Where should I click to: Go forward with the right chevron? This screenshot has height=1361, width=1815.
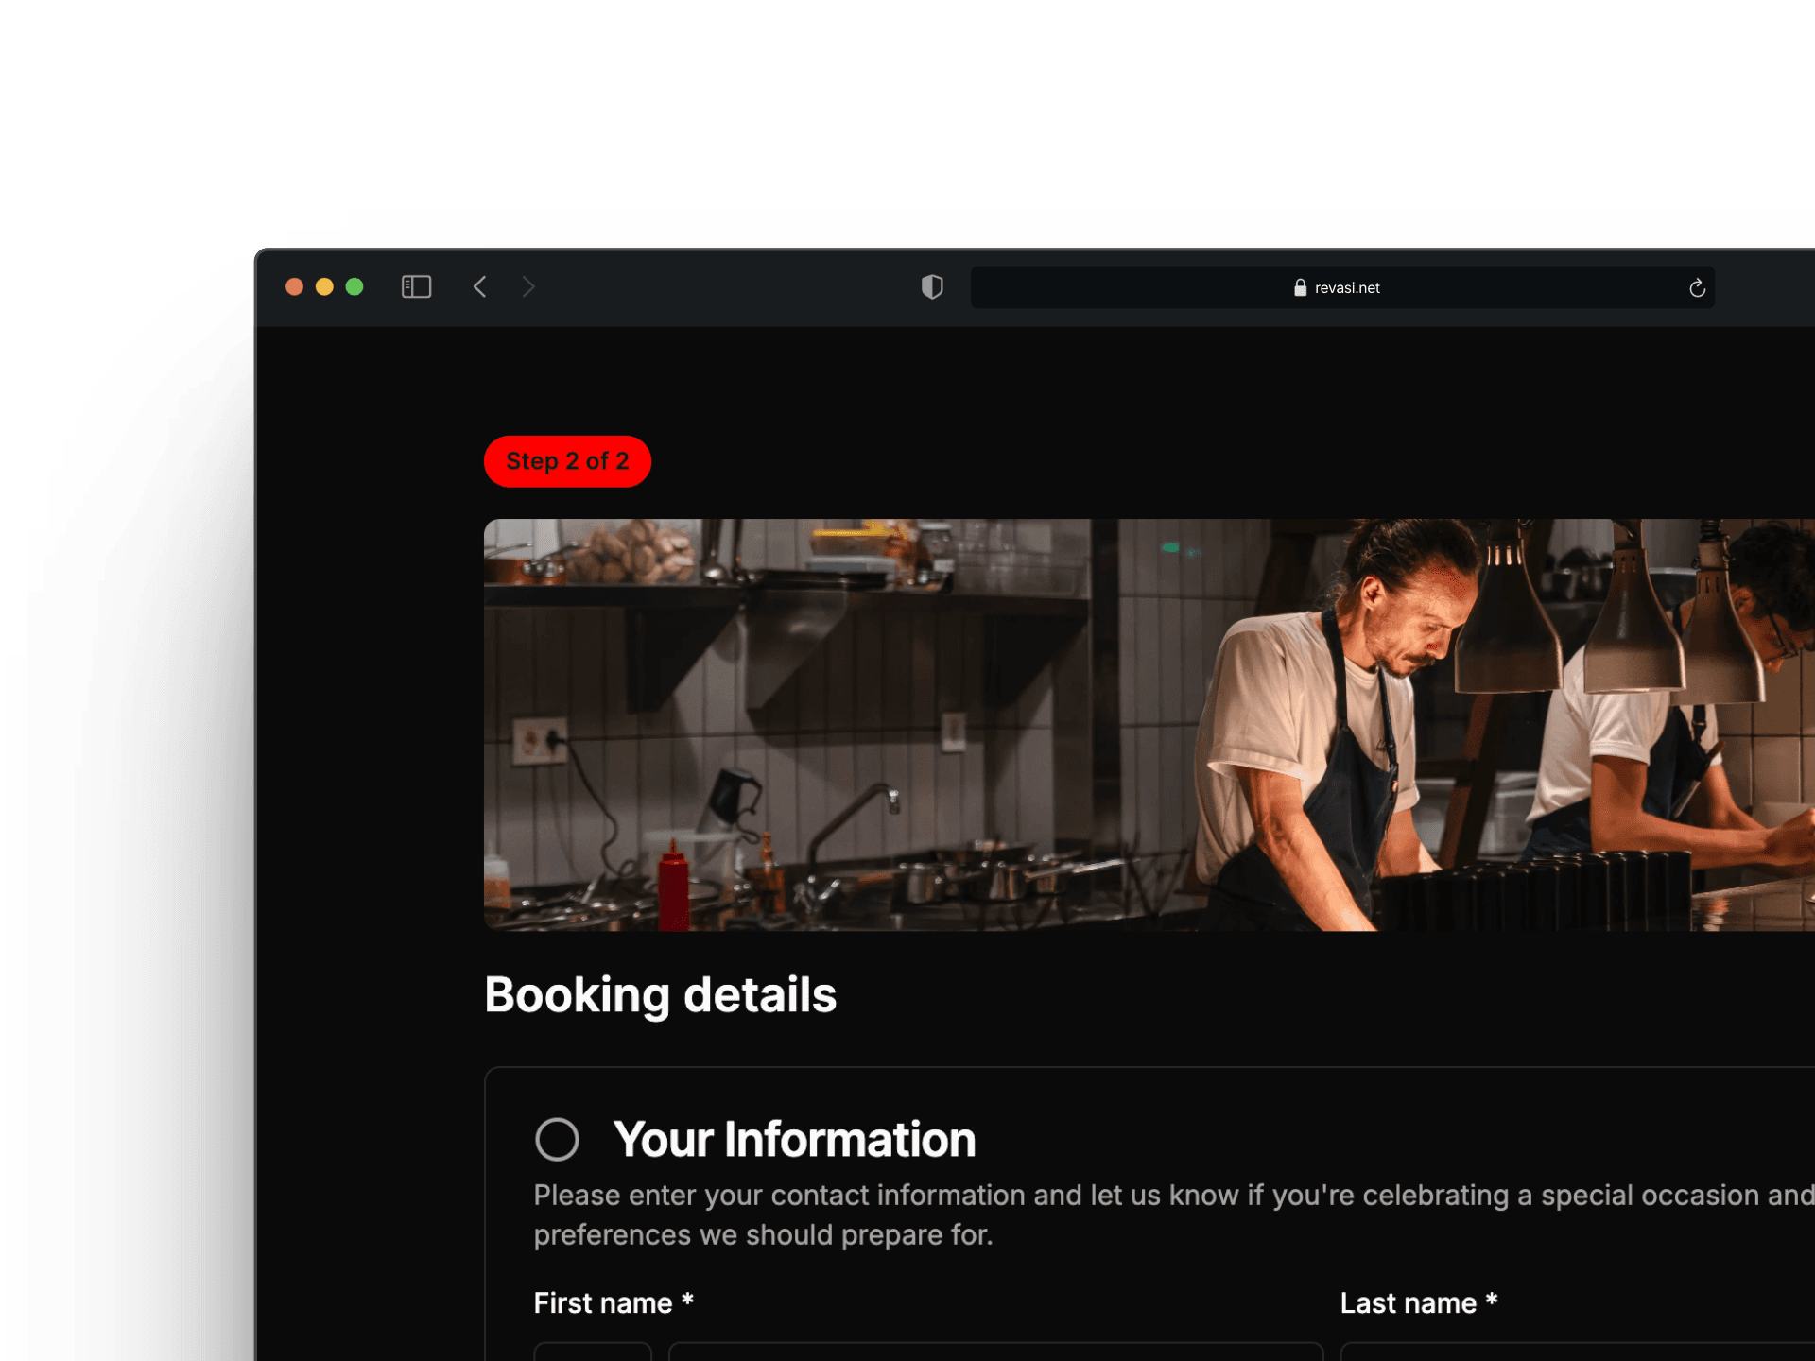528,286
